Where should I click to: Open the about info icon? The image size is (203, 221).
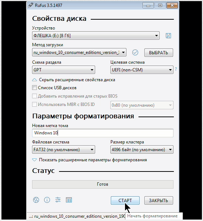click(x=47, y=200)
